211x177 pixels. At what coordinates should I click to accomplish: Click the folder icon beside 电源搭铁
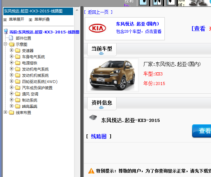point(18,63)
